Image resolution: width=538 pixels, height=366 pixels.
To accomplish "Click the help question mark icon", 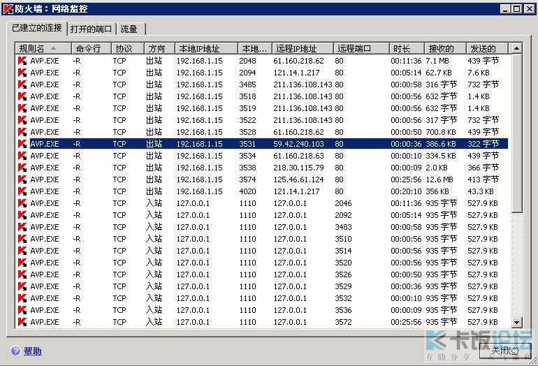I will 15,351.
